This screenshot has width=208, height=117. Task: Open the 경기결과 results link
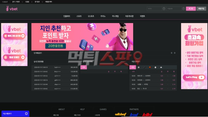tap(37, 2)
